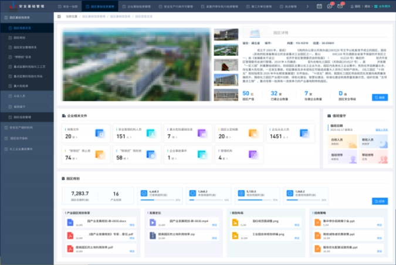Toggle the sidebar collapse icon by breadcrumb
This screenshot has height=265, width=396.
[x=59, y=16]
